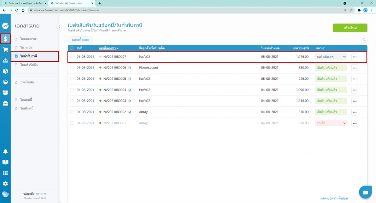The width and height of the screenshot is (376, 203).
Task: Tick the checkbox for invoice INV2021080007
Action: click(72, 57)
